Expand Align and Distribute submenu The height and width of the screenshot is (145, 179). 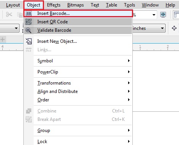point(78,91)
